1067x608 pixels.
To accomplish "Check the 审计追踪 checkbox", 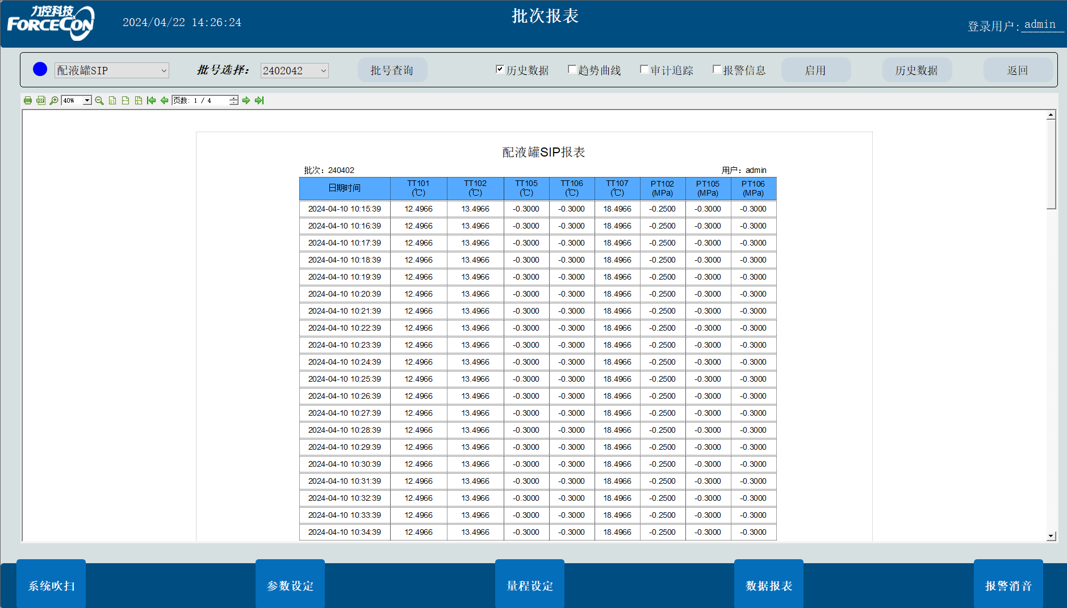I will pyautogui.click(x=644, y=69).
